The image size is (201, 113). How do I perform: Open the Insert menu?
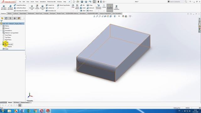(32, 2)
